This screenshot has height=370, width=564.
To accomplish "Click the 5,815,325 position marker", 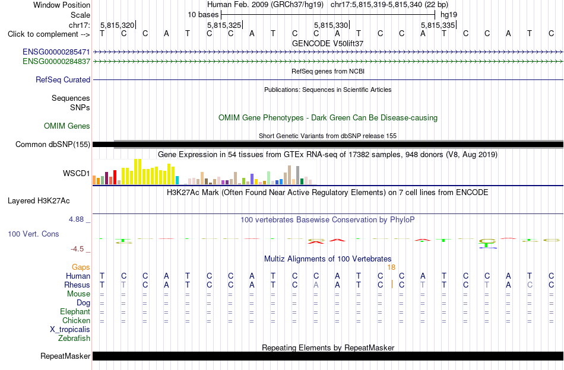I will pos(224,25).
